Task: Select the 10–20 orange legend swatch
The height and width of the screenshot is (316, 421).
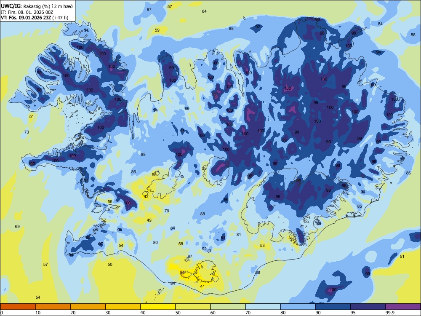Action: pos(53,307)
